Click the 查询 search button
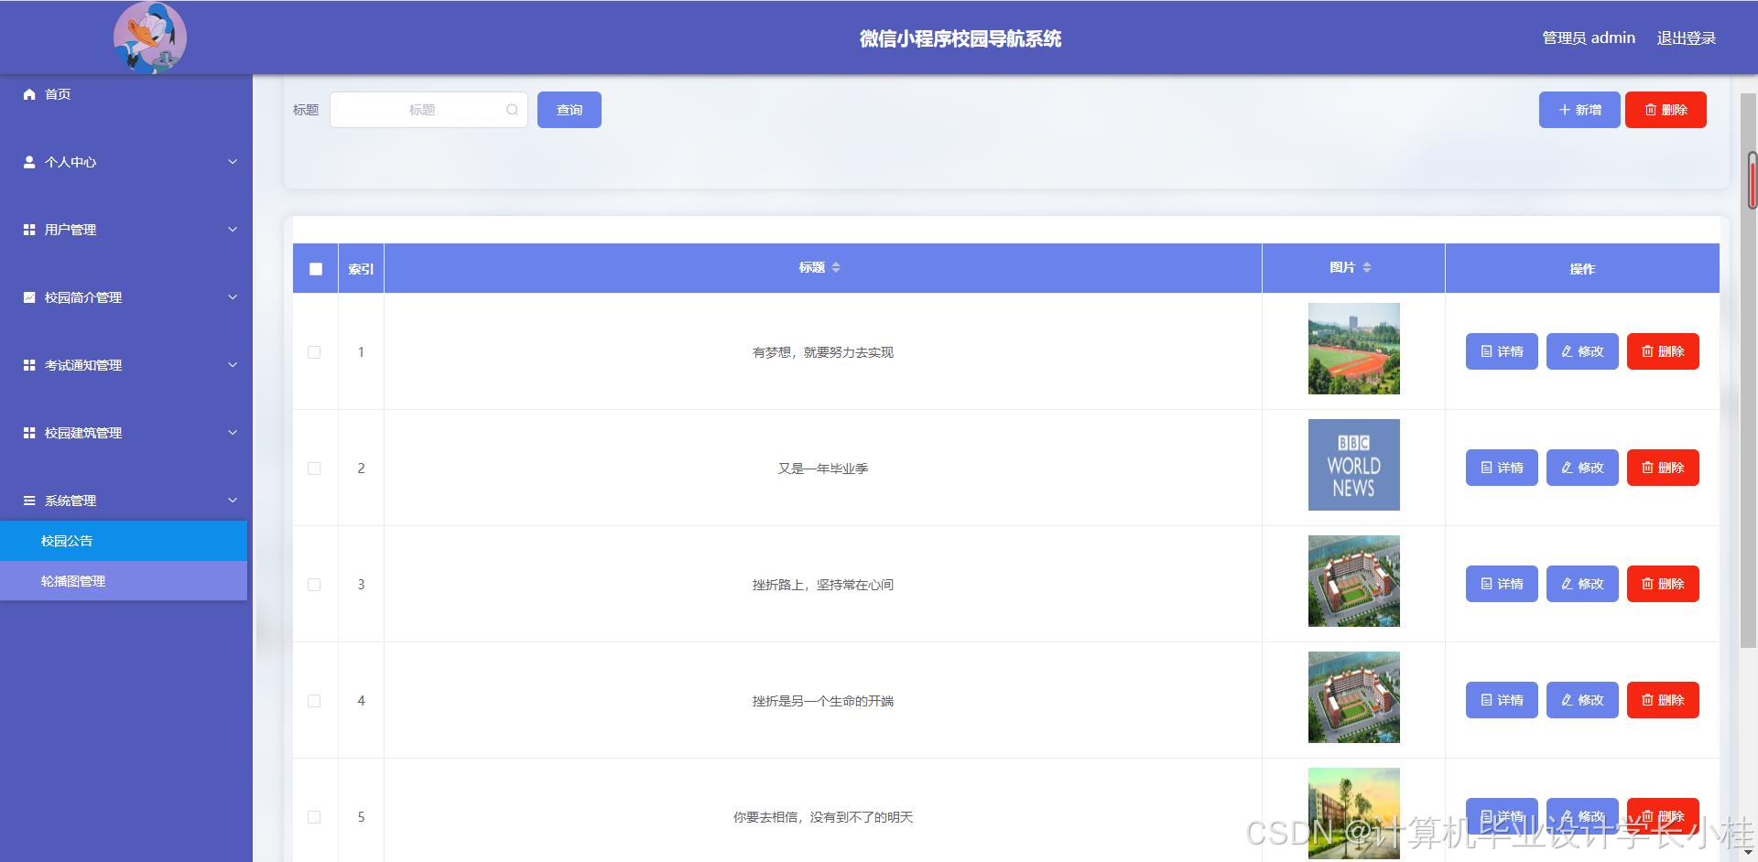 click(x=570, y=110)
